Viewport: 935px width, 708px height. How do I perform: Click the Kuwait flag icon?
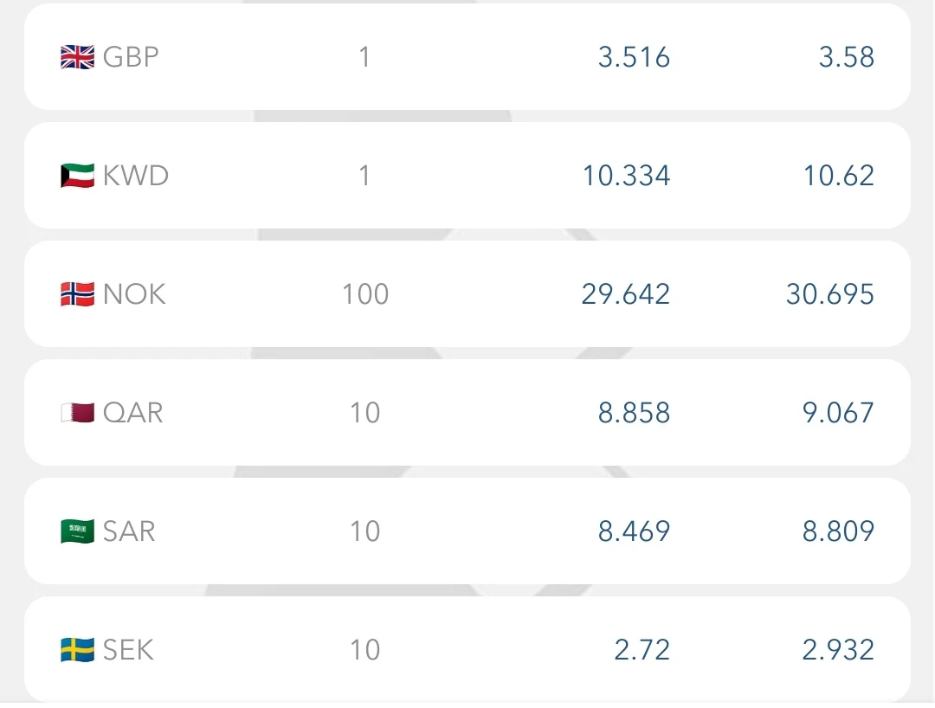coord(77,177)
